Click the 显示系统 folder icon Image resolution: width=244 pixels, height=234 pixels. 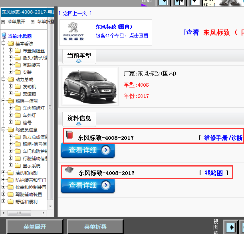tap(18, 166)
